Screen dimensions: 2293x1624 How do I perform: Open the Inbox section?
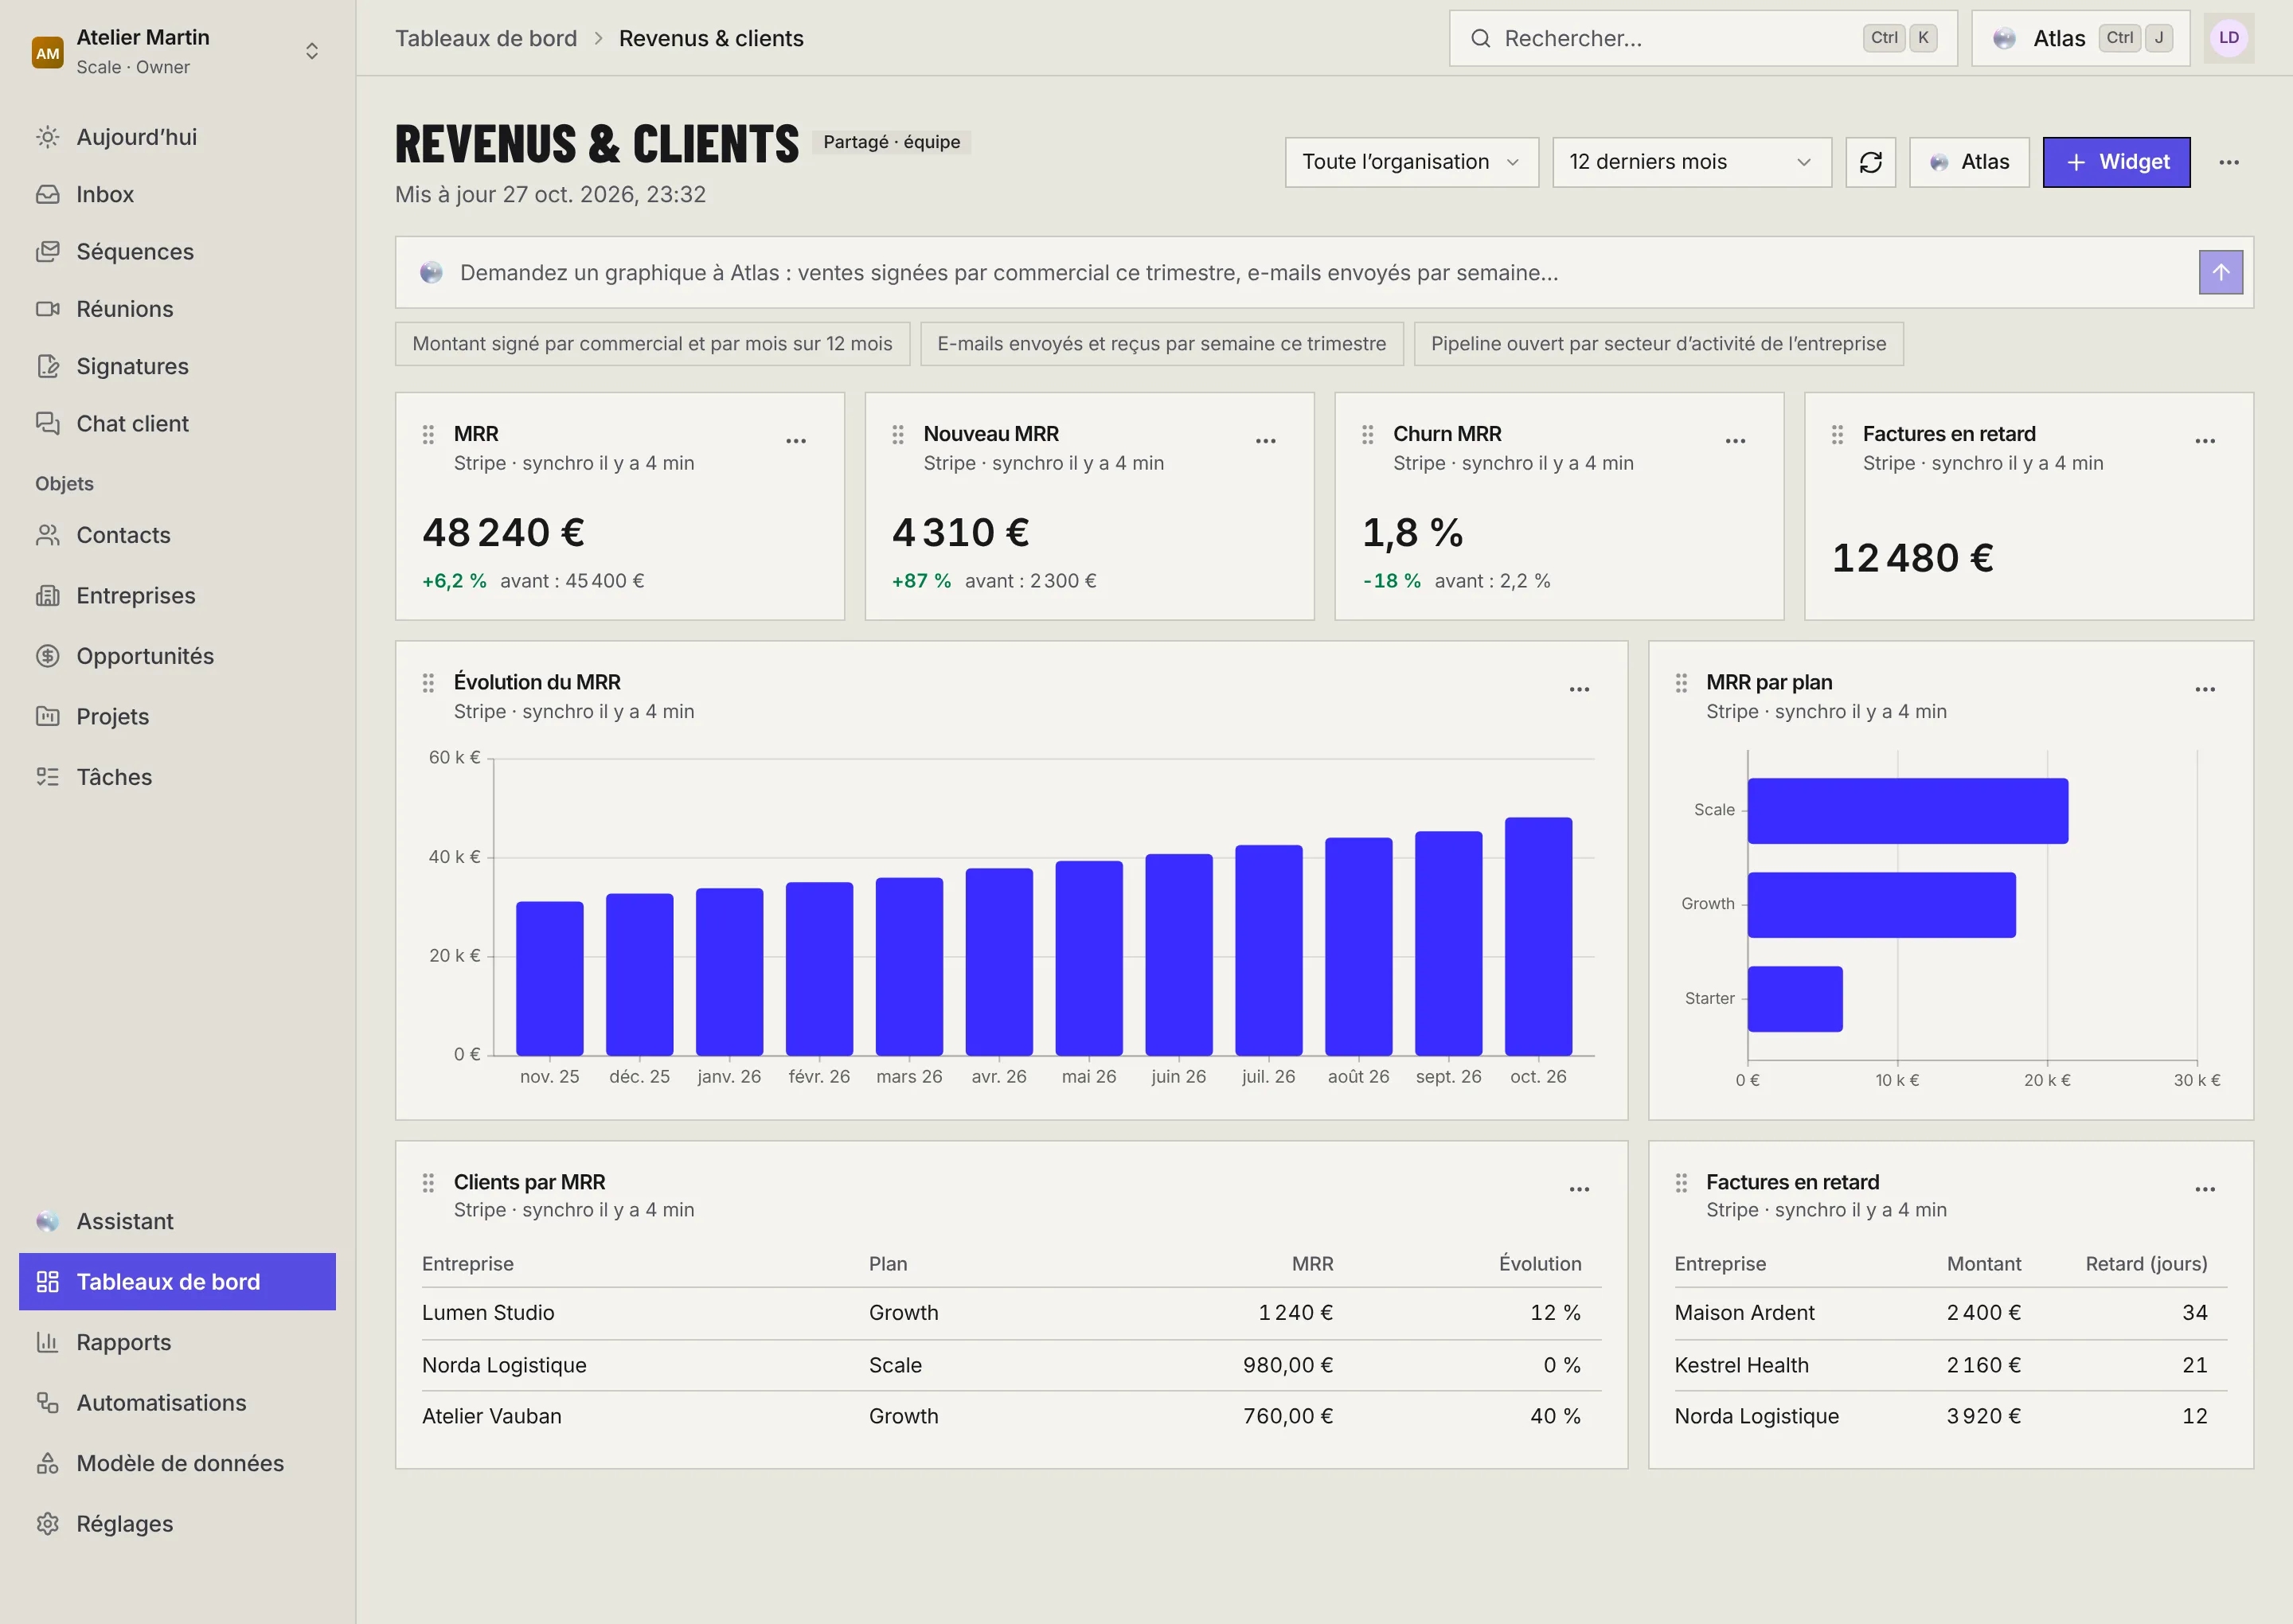pos(177,194)
